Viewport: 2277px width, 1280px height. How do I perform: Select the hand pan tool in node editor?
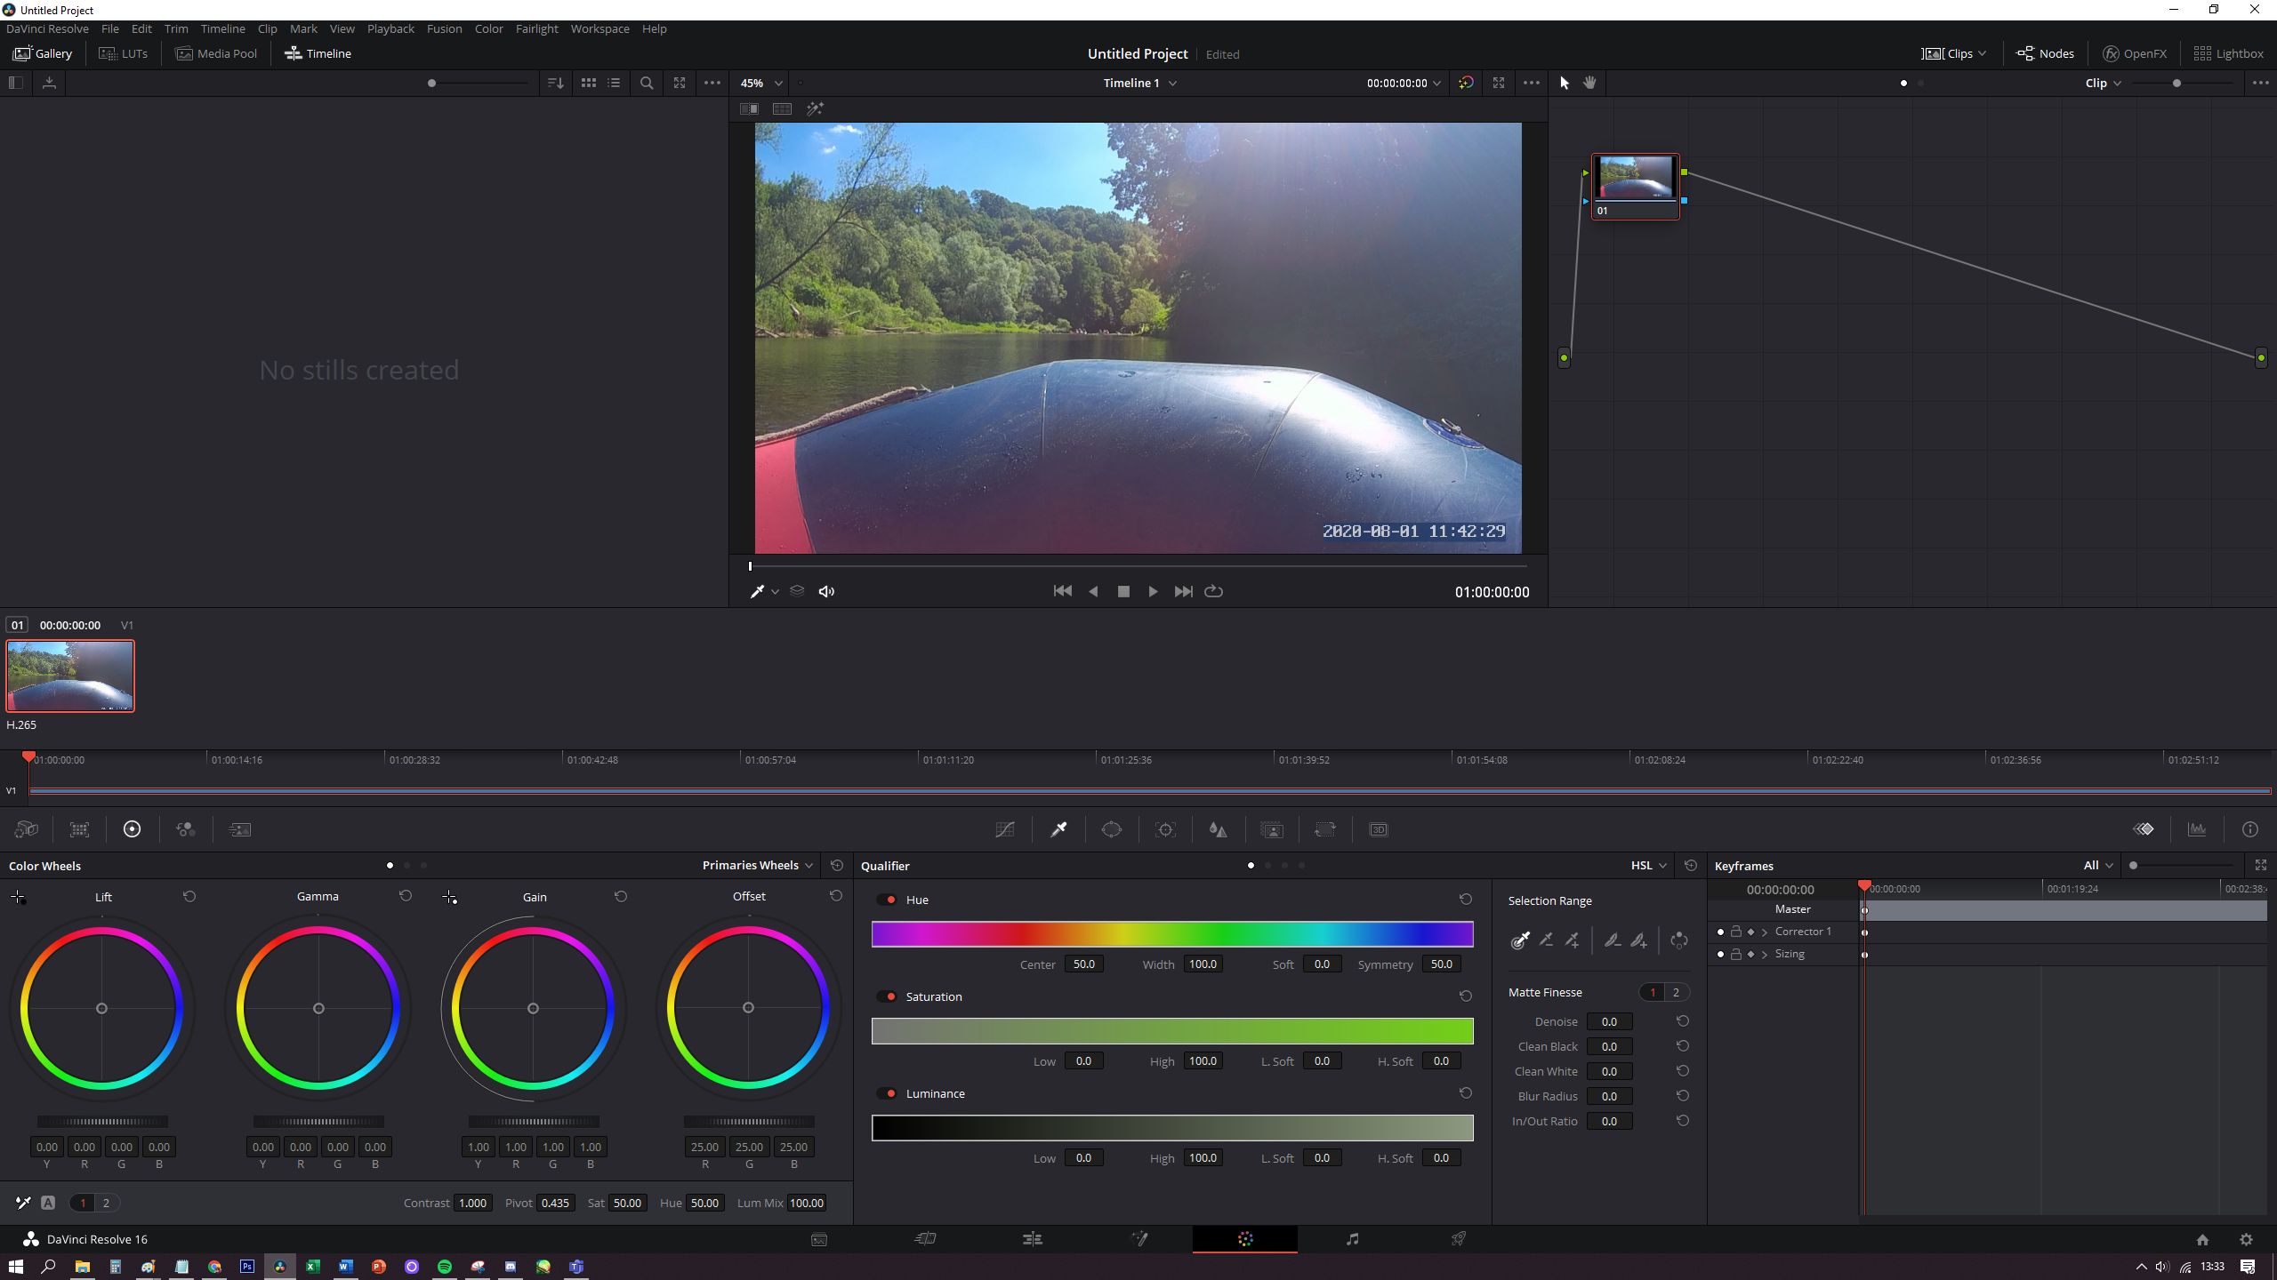(1589, 83)
